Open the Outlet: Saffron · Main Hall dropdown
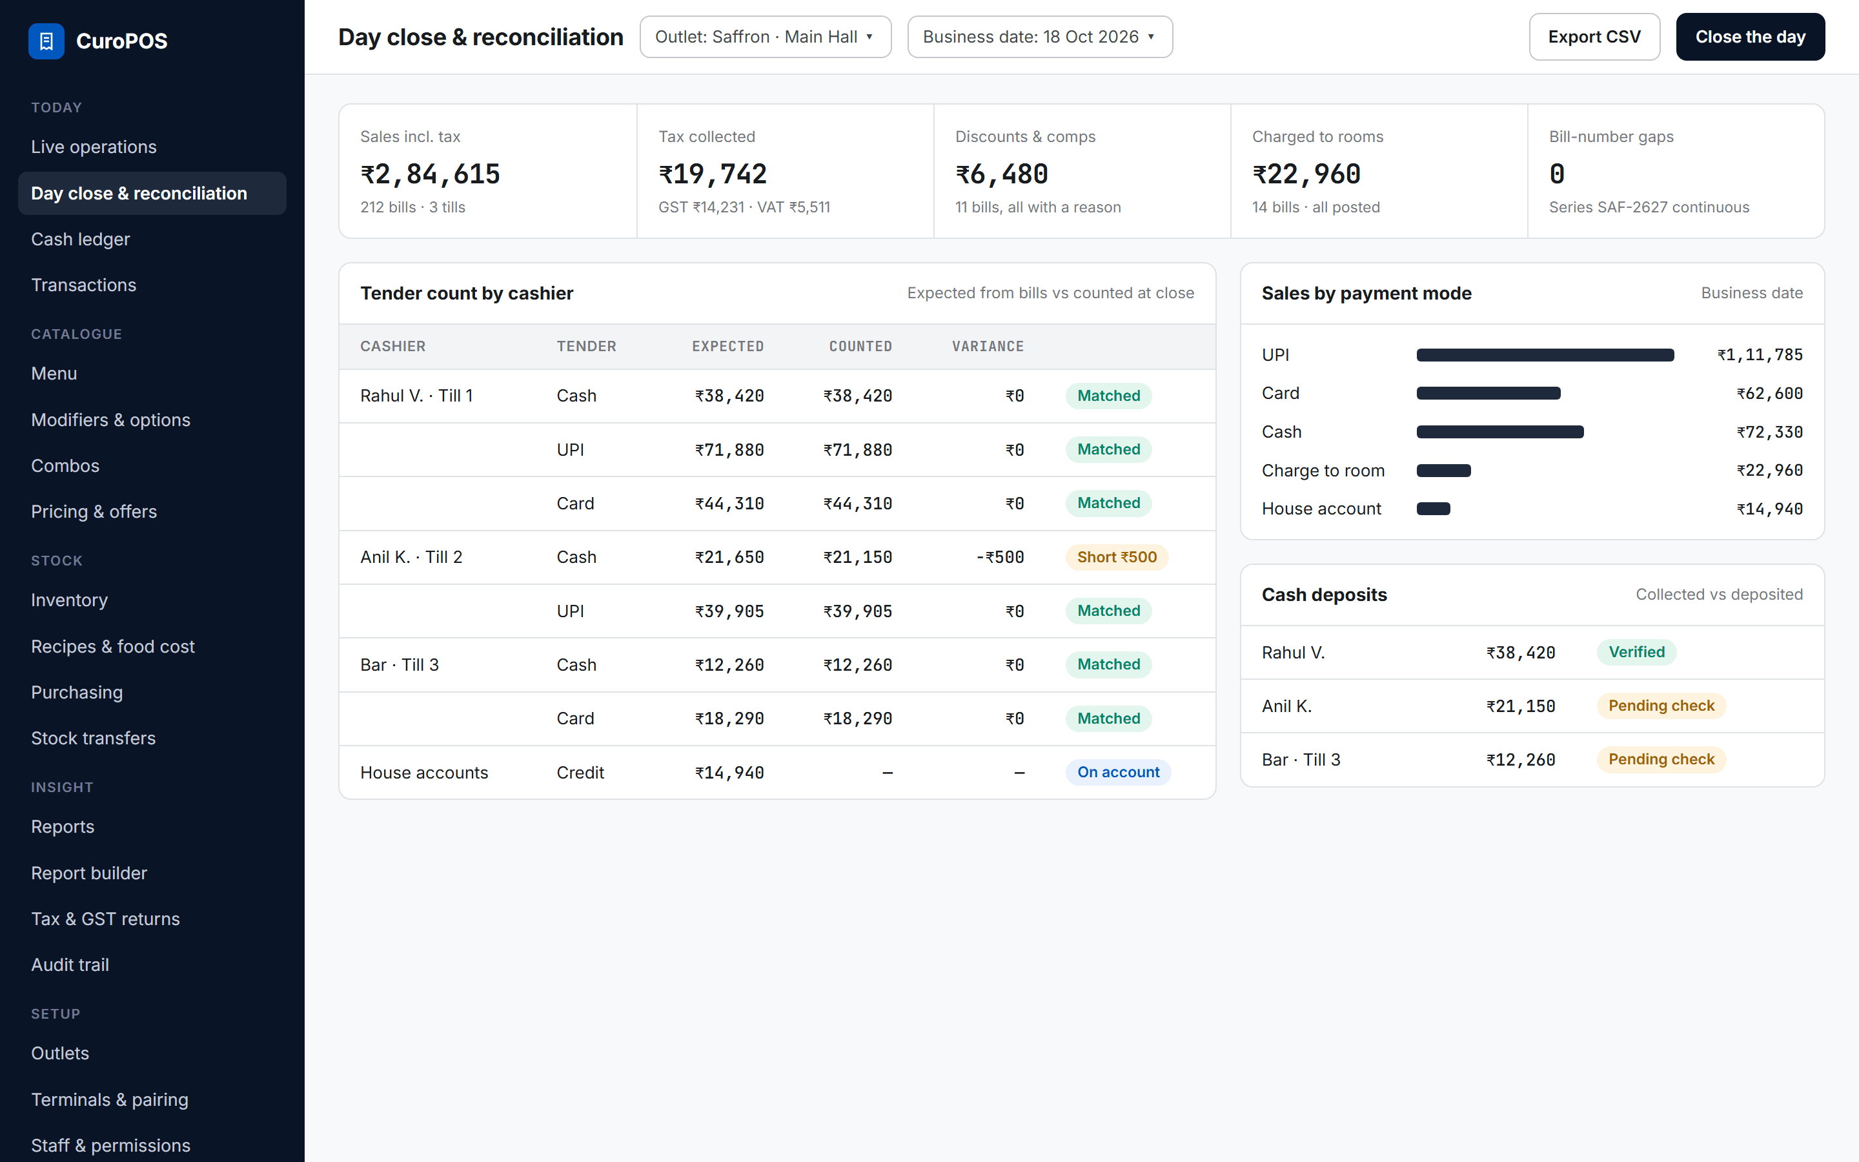This screenshot has height=1162, width=1859. pyautogui.click(x=765, y=37)
